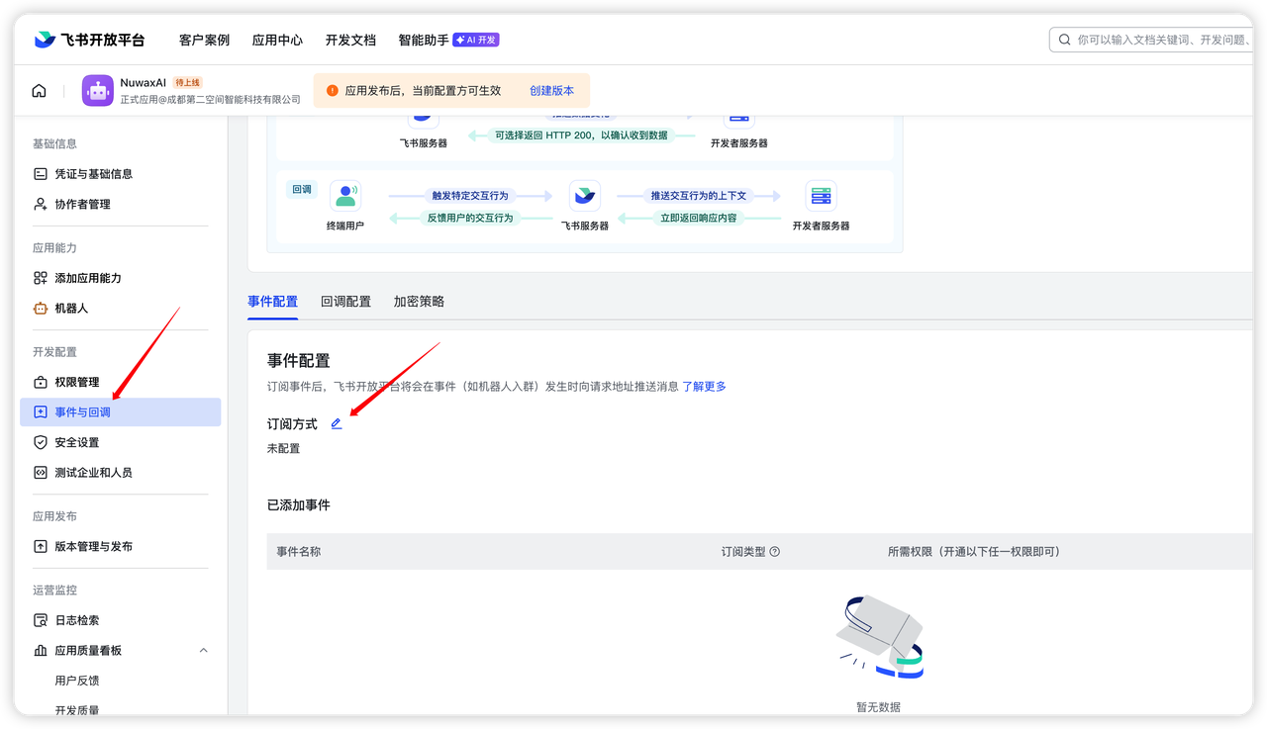Screen dimensions: 1267x729
Task: Click the edit pencil next to 订阅方式
Action: [337, 423]
